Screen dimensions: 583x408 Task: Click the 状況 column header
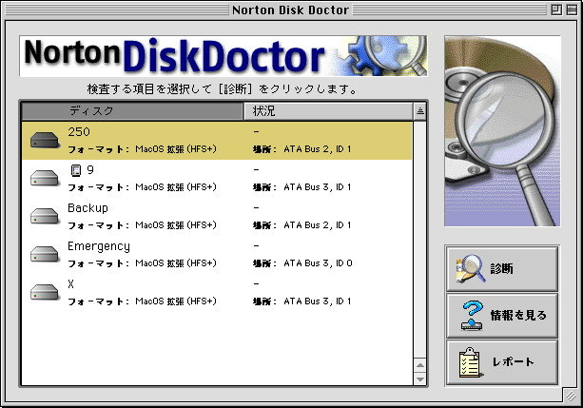[328, 111]
